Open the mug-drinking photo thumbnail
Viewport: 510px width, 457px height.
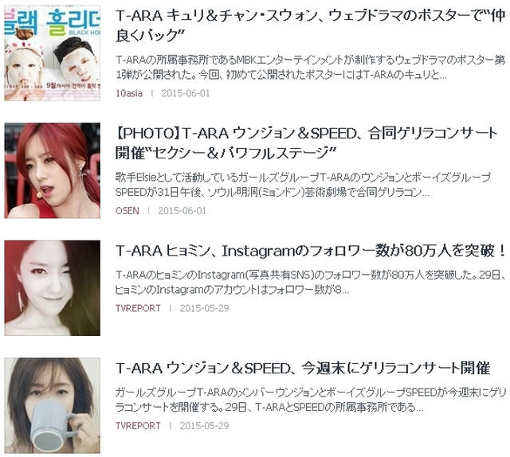click(x=53, y=405)
